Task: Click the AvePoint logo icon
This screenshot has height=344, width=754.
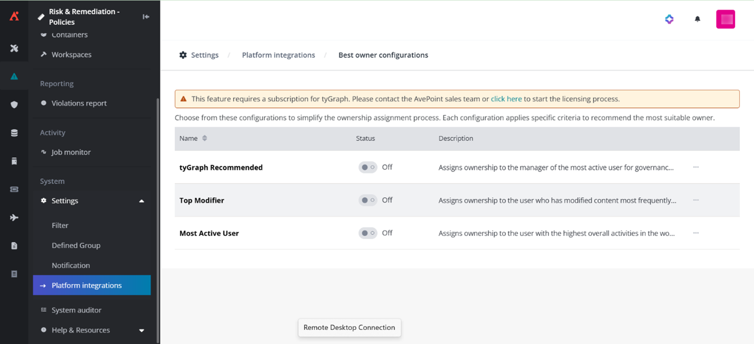Action: click(14, 16)
